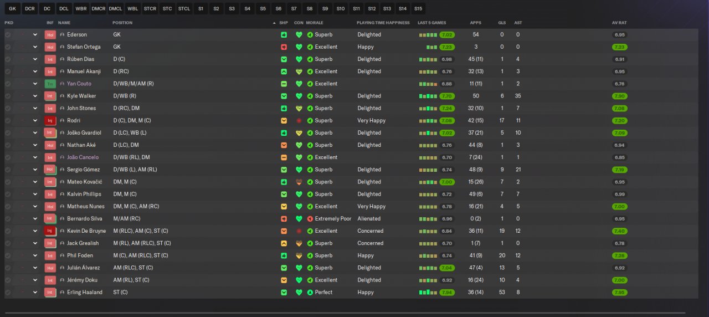Select the S15 substitute slot
Image resolution: width=709 pixels, height=317 pixels.
[x=418, y=9]
